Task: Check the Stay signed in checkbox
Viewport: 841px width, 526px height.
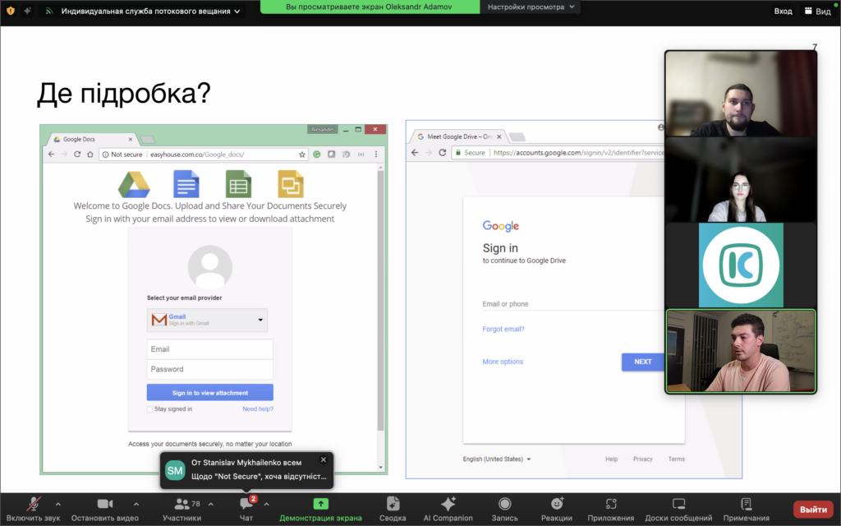Action: (149, 409)
